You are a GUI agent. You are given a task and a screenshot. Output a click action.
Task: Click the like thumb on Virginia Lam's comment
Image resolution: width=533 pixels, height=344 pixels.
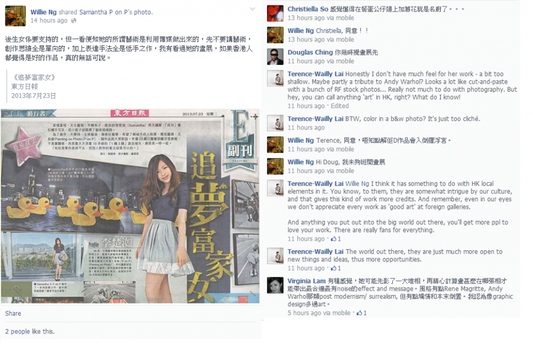coord(359,313)
